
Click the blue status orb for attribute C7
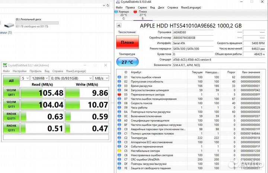pyautogui.click(x=119, y=159)
